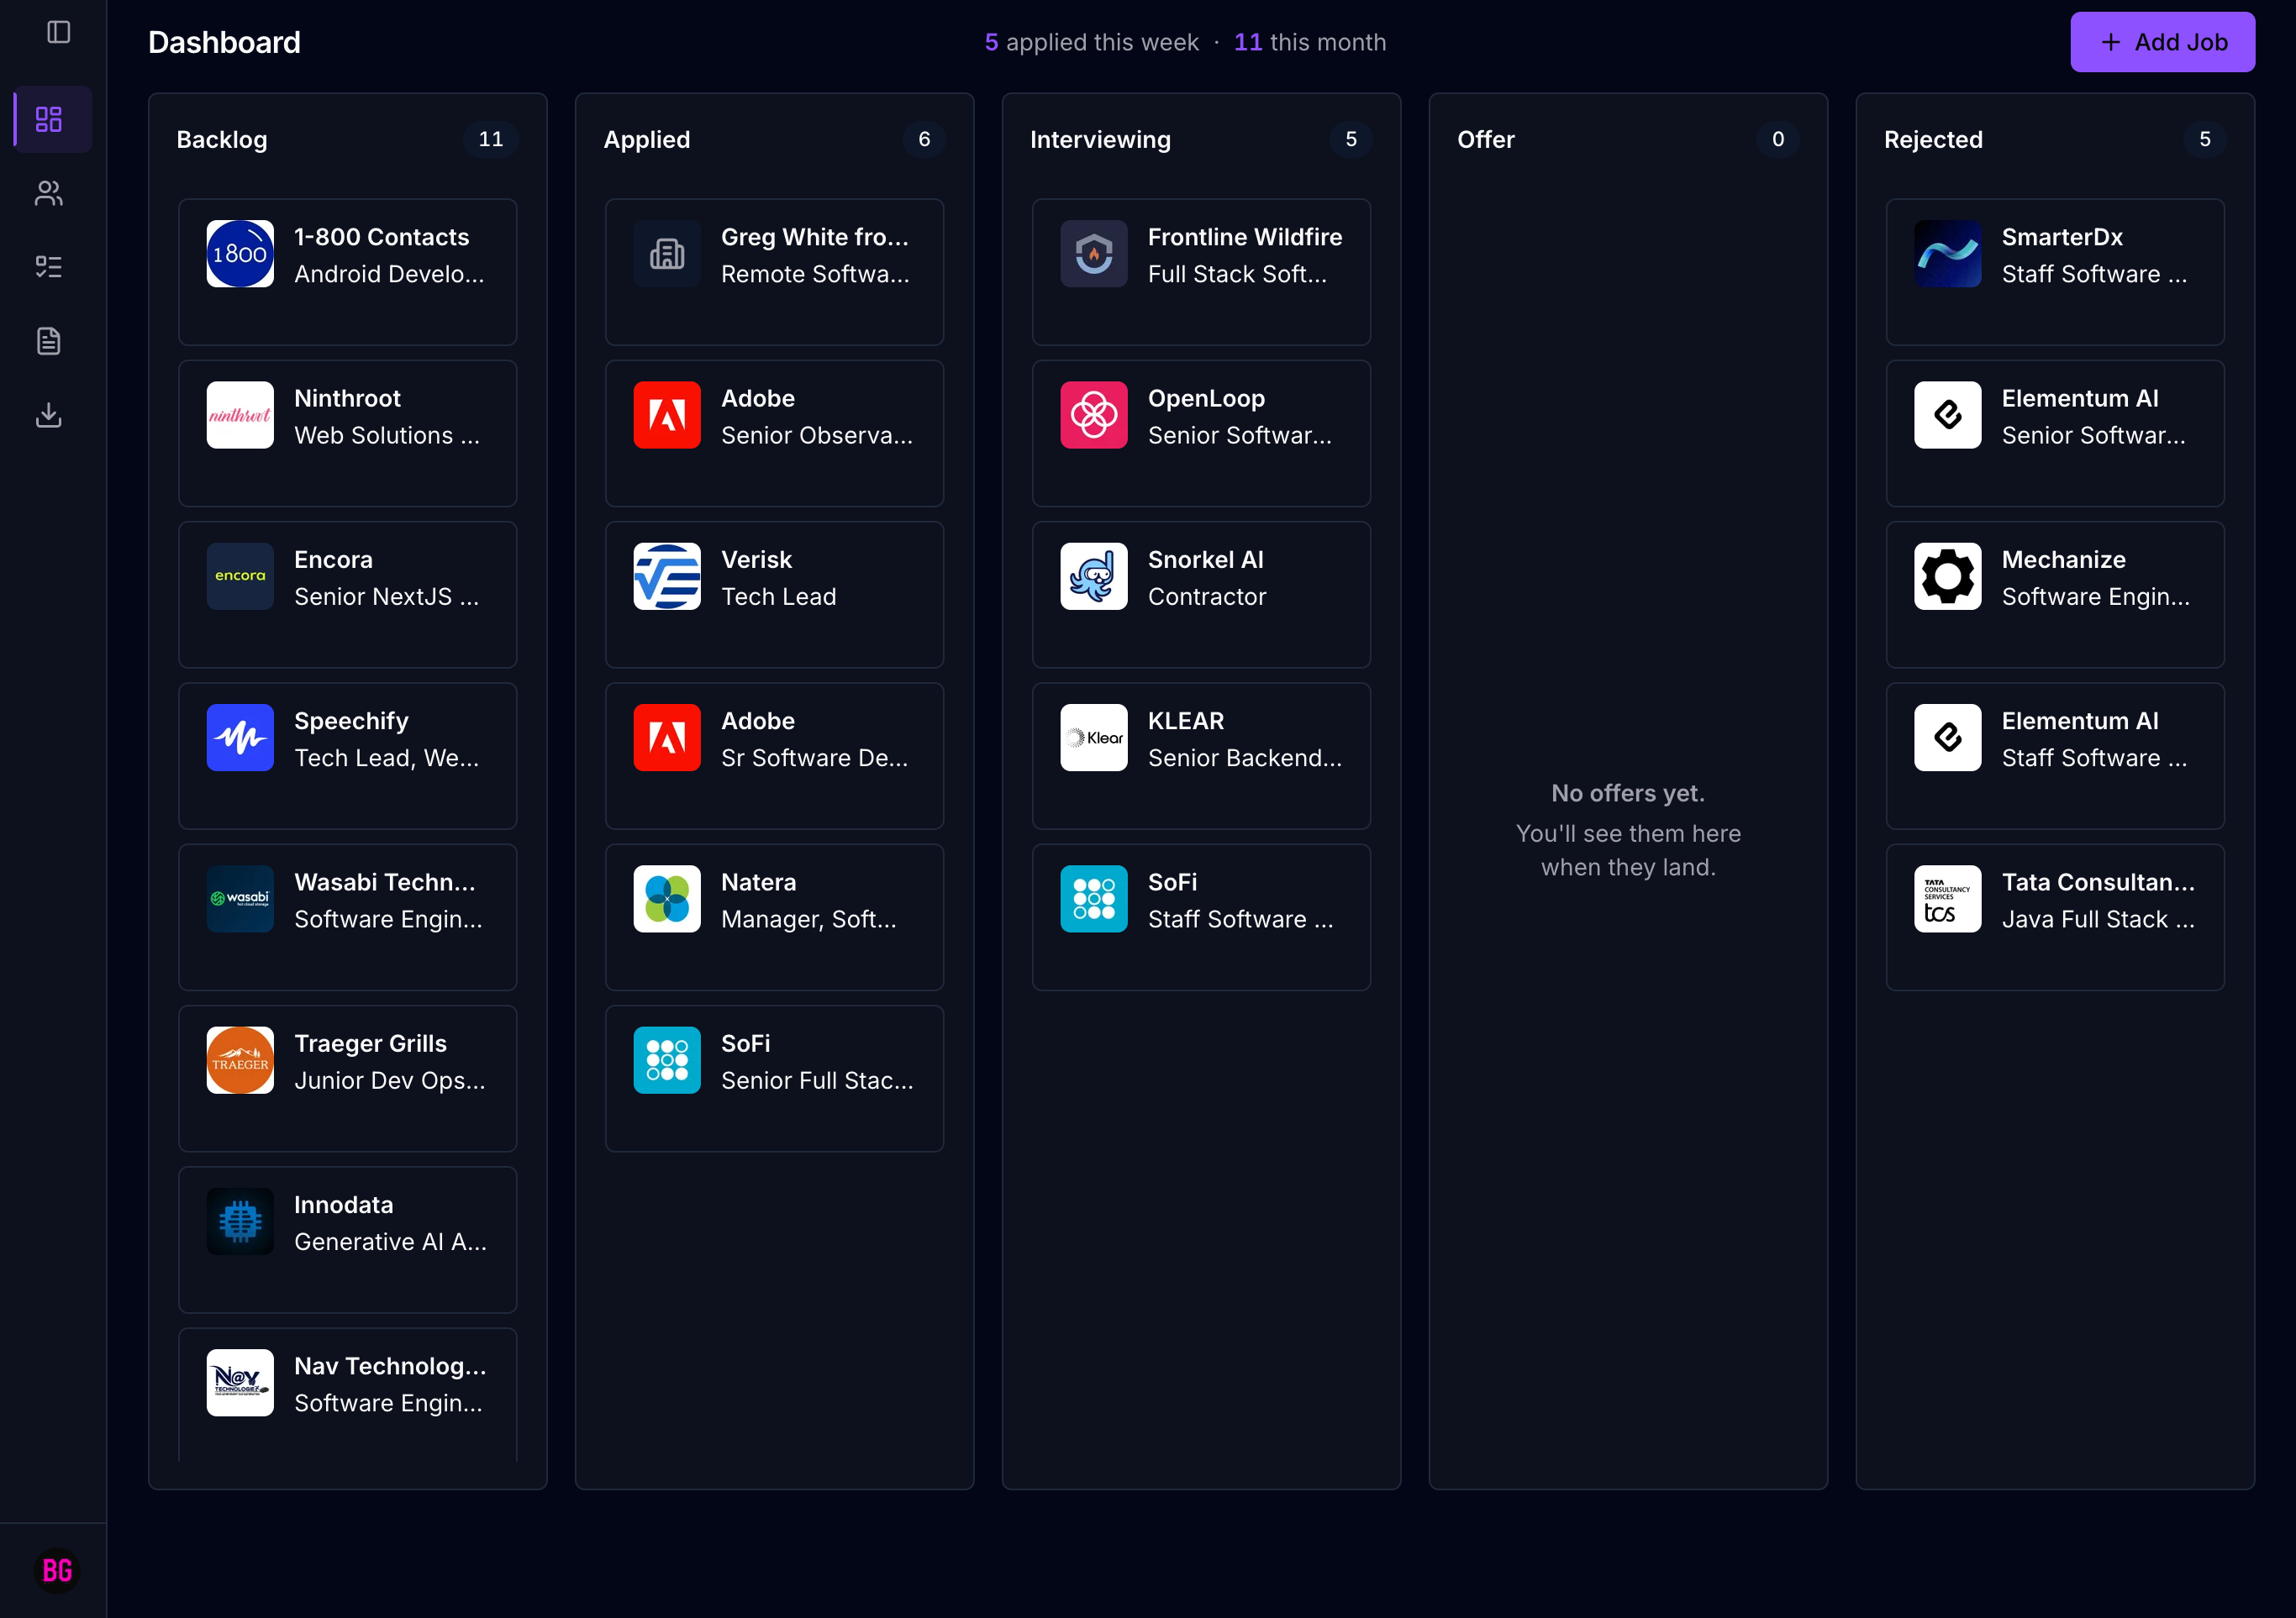Click 'Full Stack Soft...' job title

[1238, 274]
